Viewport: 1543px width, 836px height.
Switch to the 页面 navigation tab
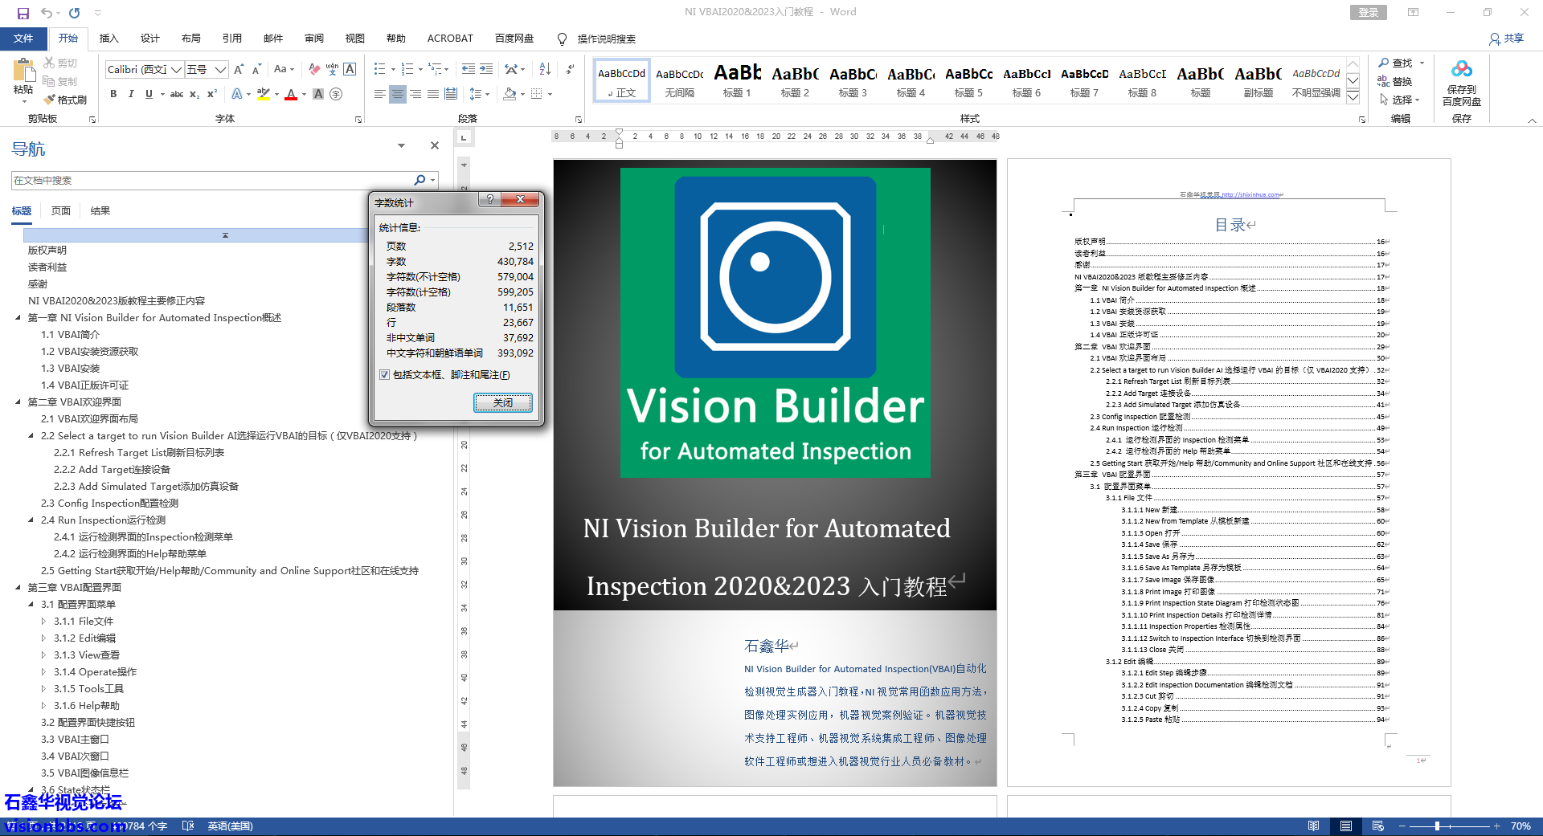[61, 211]
